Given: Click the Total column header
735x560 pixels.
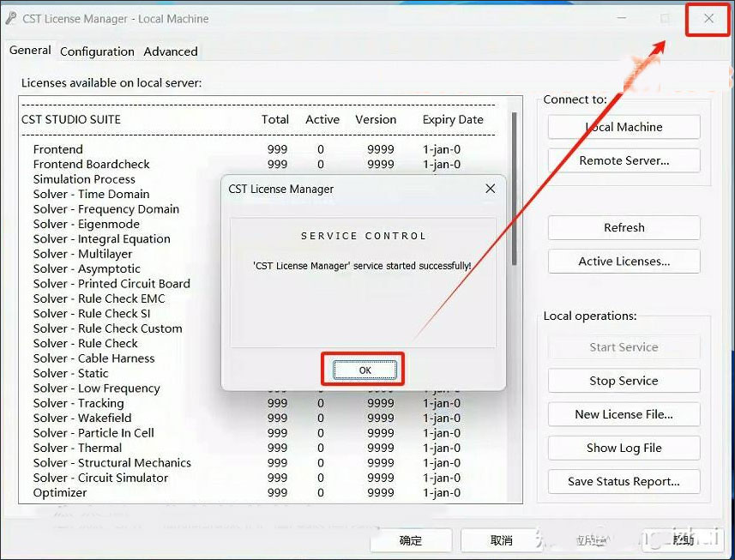Looking at the screenshot, I should pos(275,119).
